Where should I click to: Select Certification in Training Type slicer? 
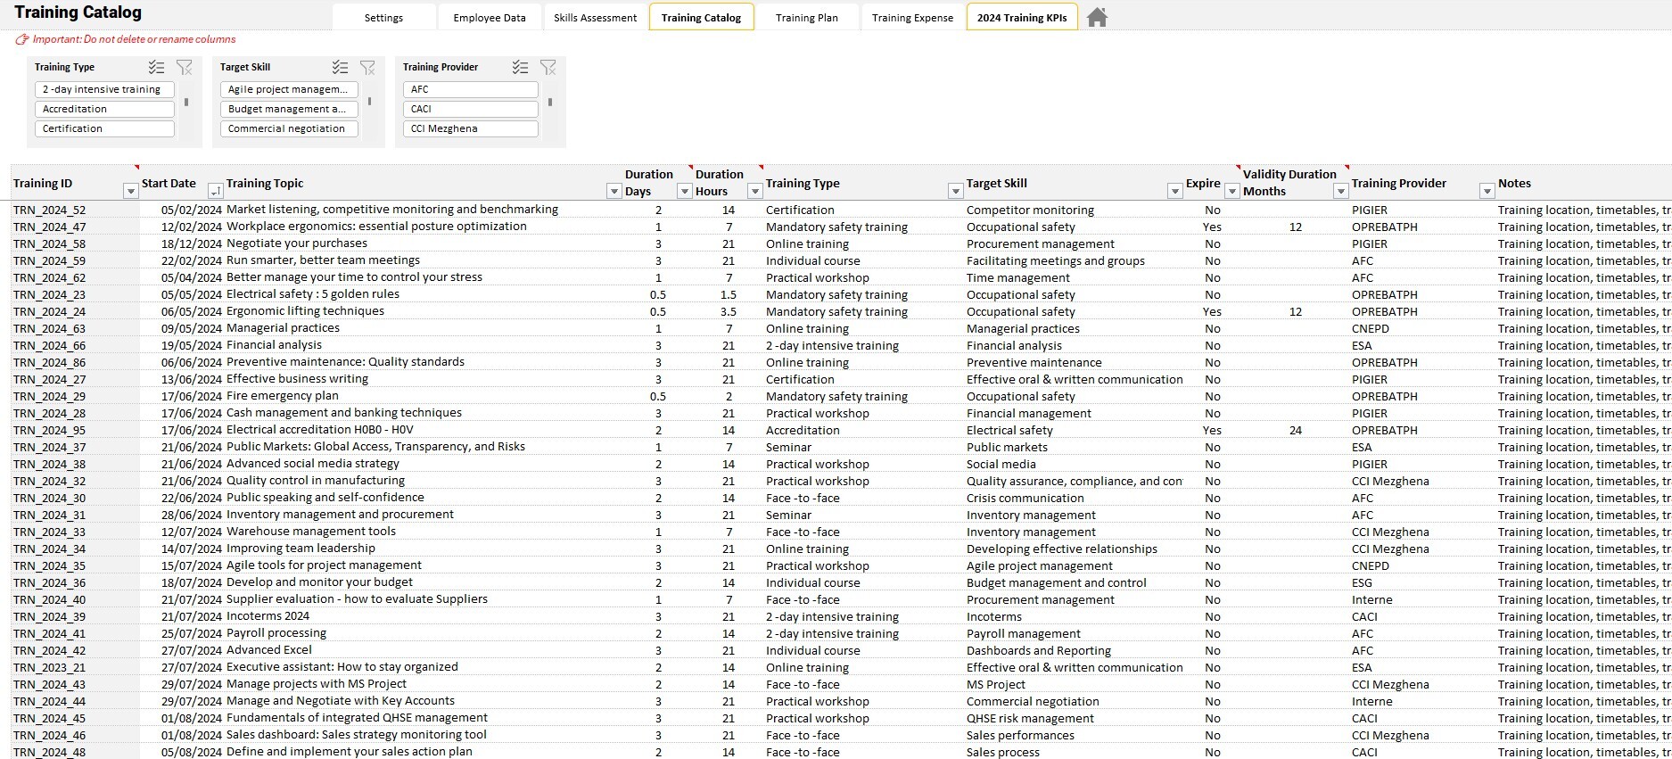tap(104, 128)
